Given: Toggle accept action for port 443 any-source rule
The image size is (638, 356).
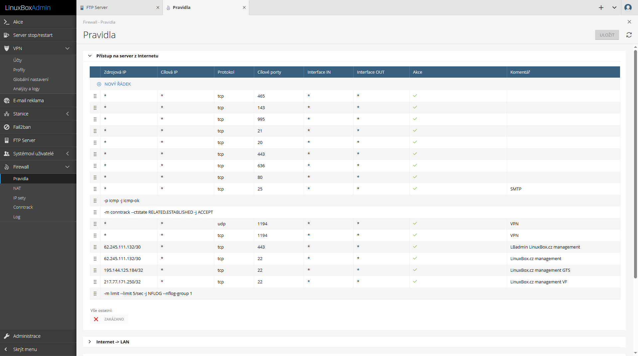Looking at the screenshot, I should (x=415, y=154).
